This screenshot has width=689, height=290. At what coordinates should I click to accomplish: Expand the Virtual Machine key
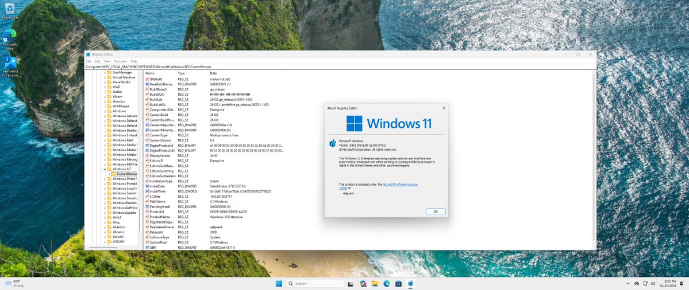pos(105,77)
